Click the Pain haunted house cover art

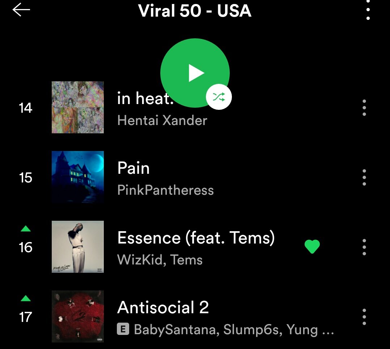click(77, 177)
